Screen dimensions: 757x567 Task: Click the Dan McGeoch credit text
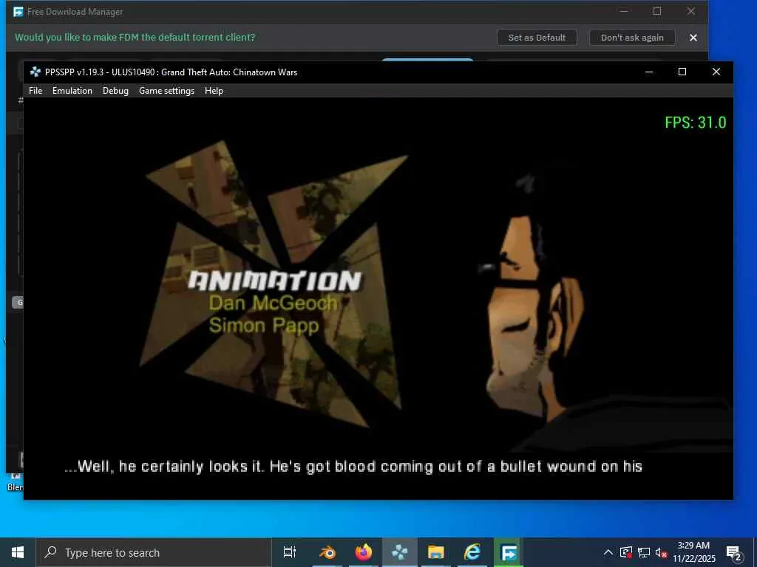point(273,303)
